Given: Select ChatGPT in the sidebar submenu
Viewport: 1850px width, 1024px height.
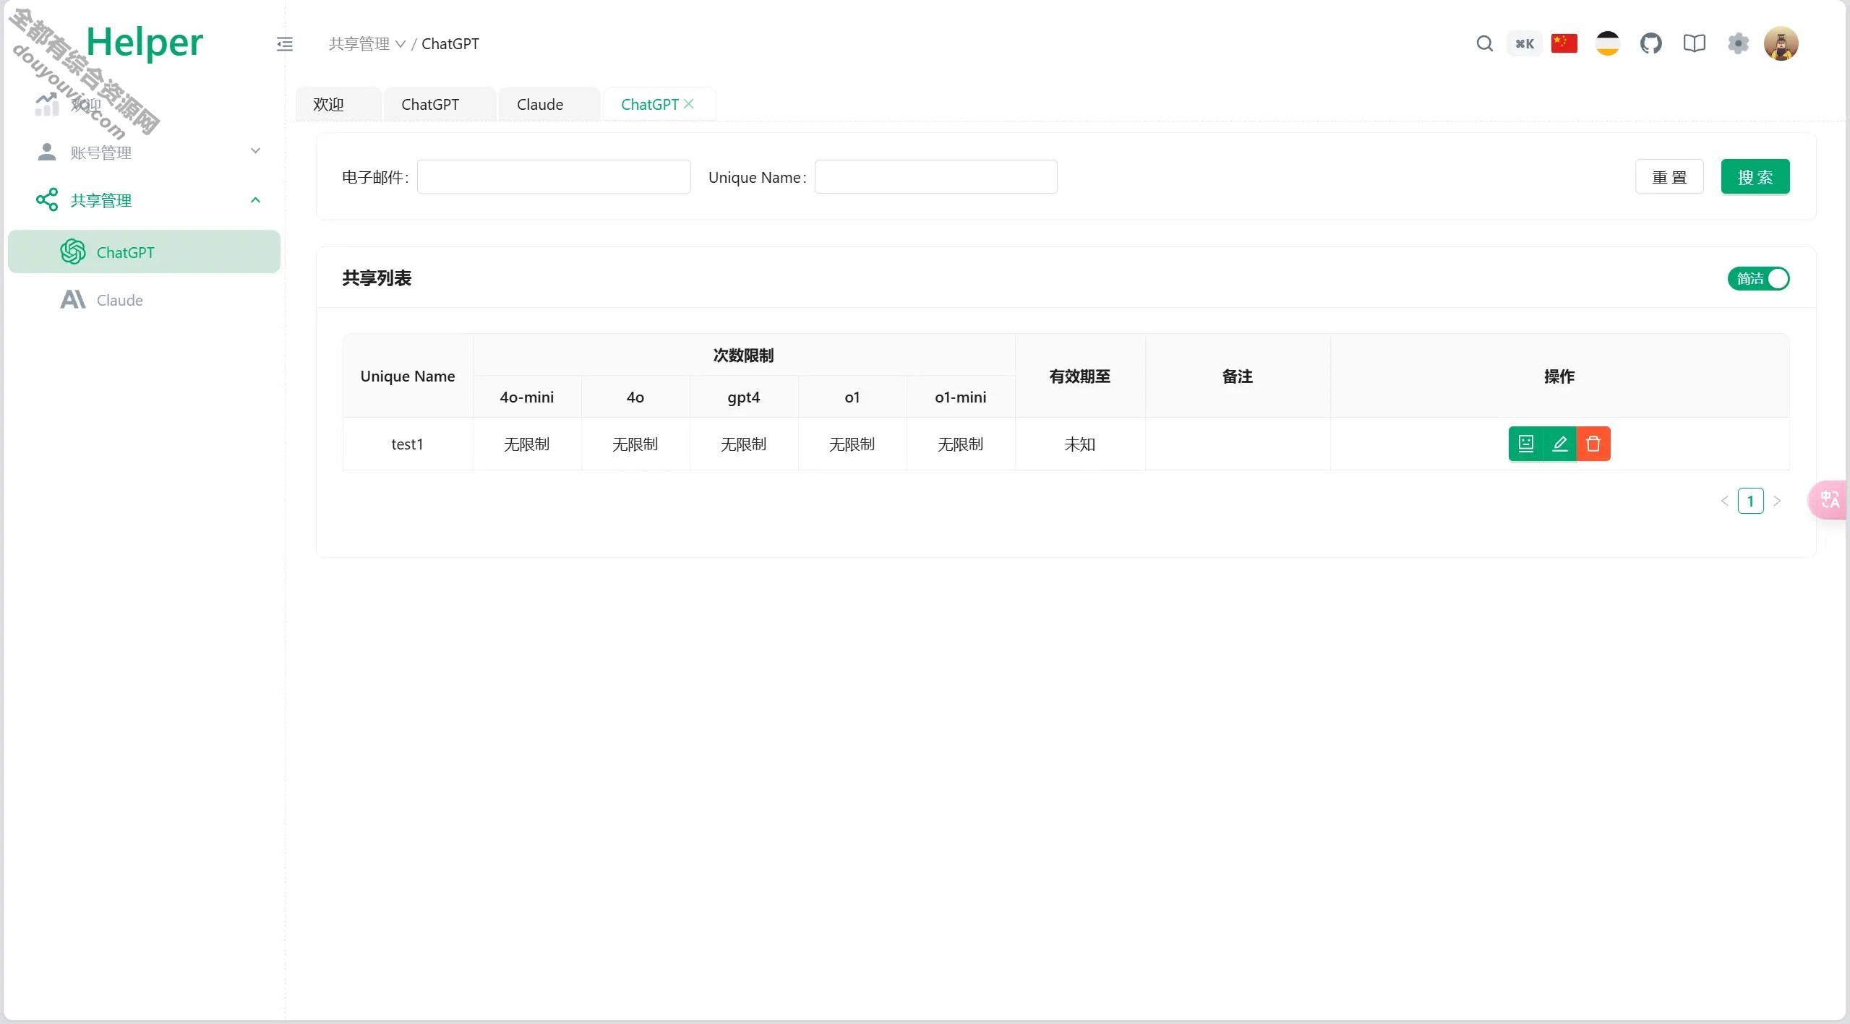Looking at the screenshot, I should (x=145, y=251).
